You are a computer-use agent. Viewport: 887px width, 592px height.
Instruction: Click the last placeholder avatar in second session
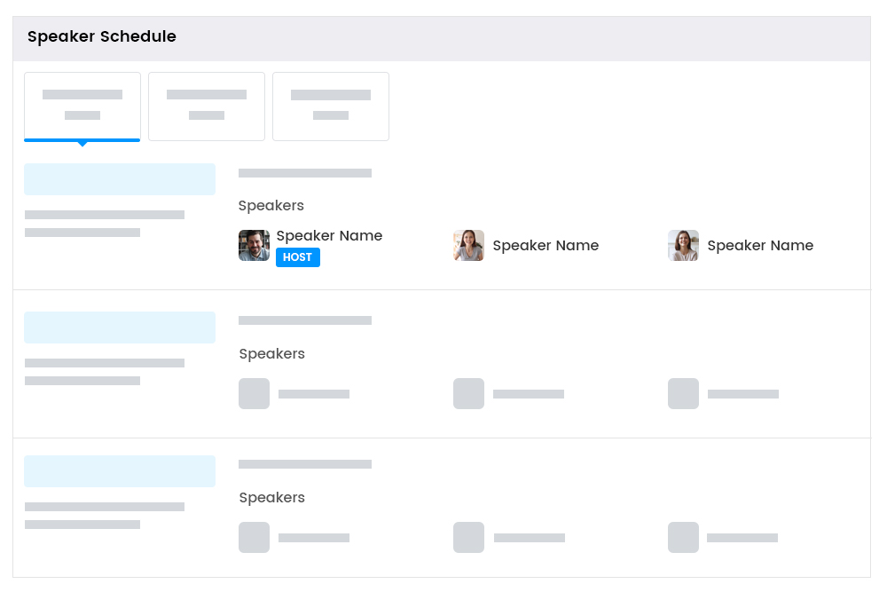(683, 394)
